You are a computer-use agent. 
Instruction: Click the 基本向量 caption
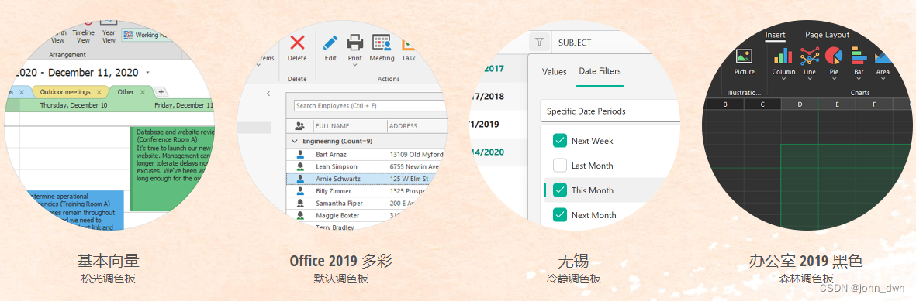tap(108, 261)
